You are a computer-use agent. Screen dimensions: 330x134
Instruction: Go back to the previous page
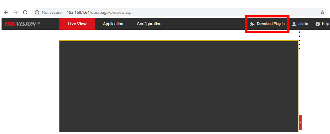(6, 13)
